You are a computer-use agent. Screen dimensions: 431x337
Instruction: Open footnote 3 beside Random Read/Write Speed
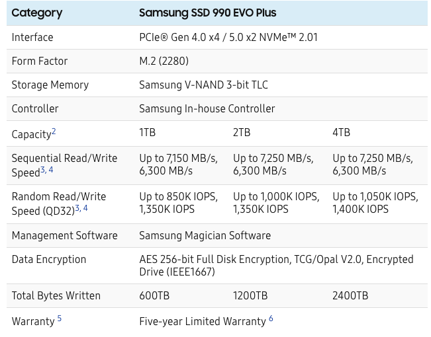click(77, 208)
